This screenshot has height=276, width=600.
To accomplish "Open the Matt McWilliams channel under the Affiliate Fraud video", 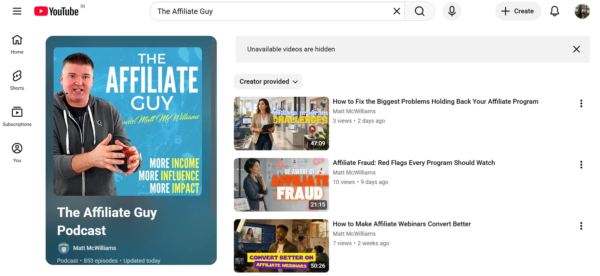I will (x=354, y=173).
